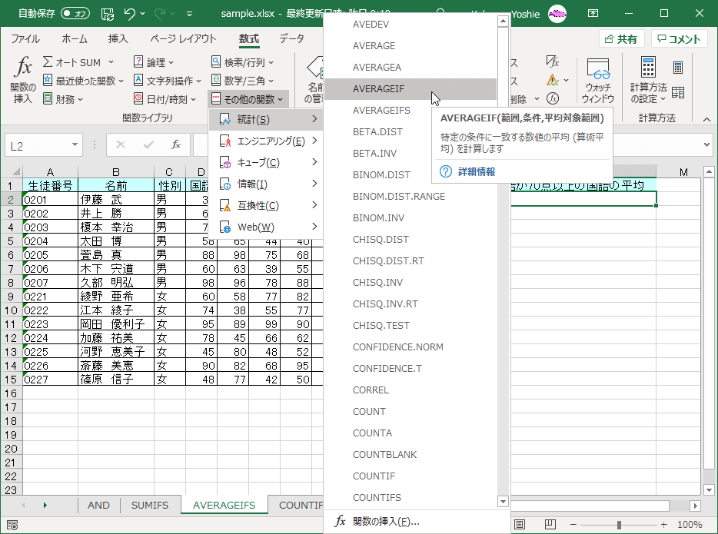Toggle the AutoSave switch

(x=75, y=14)
